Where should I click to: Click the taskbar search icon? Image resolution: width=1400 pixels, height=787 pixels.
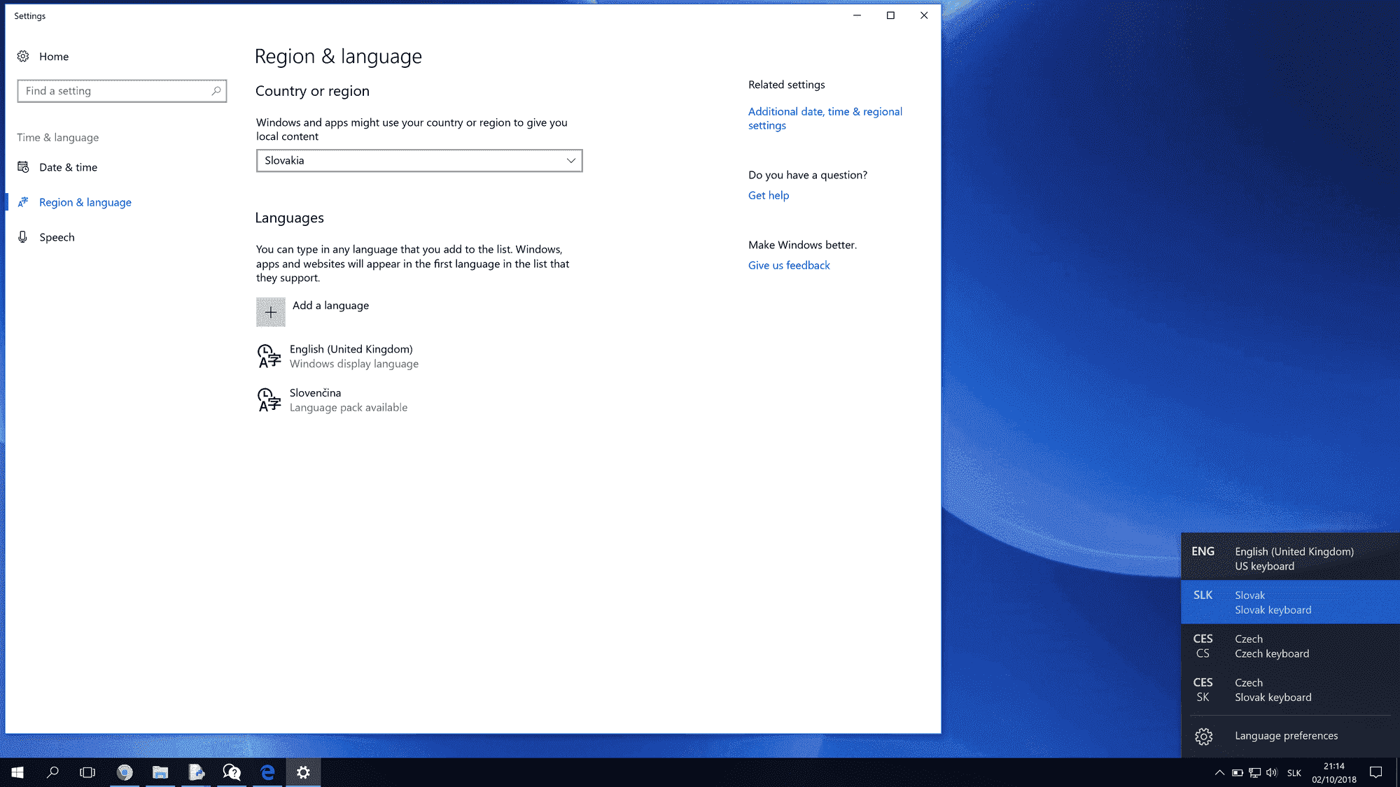point(52,772)
